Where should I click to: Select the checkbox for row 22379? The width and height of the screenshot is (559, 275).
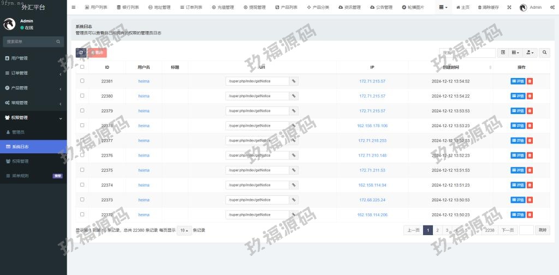pos(82,111)
